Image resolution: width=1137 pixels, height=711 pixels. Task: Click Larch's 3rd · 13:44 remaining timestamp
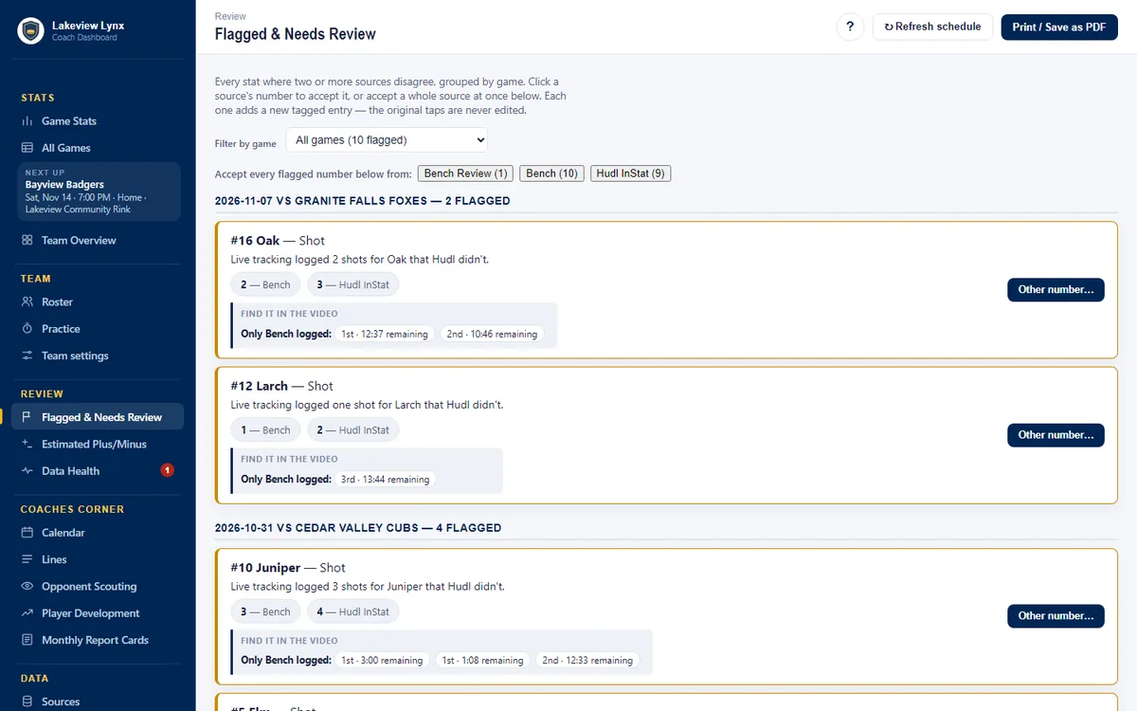click(x=386, y=480)
